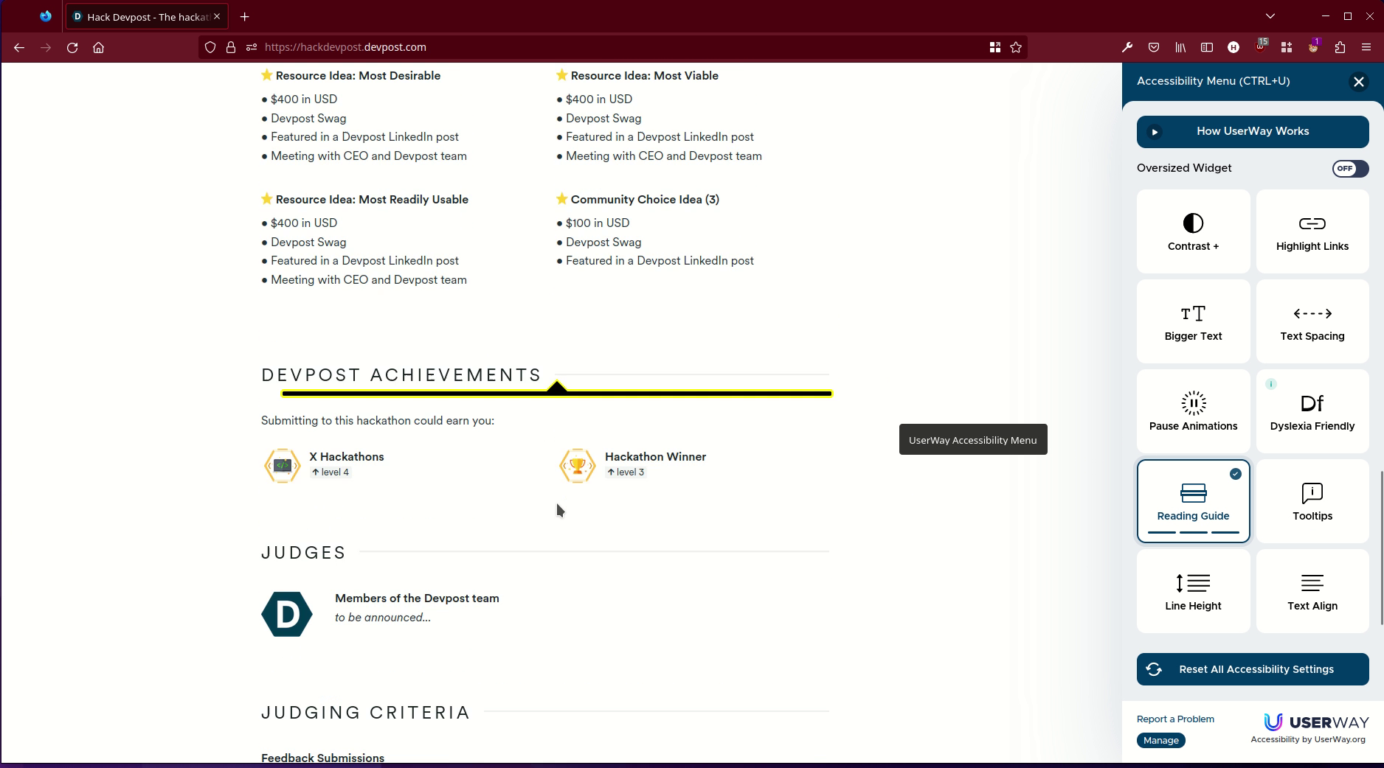This screenshot has width=1384, height=768.
Task: Enable the Contrast + accessibility option
Action: [1193, 231]
